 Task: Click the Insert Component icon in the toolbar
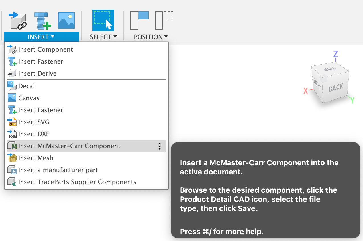[18, 21]
